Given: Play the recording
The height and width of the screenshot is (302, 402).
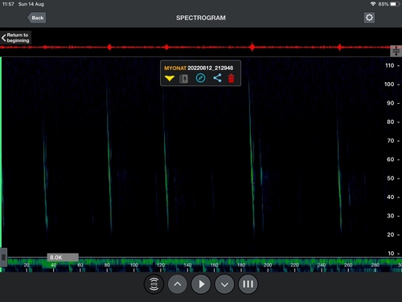Looking at the screenshot, I should 201,284.
